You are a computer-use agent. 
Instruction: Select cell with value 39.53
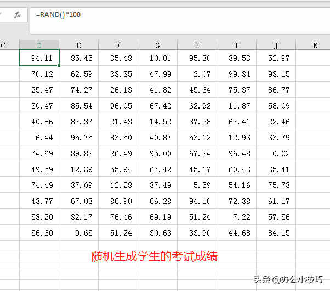236,58
